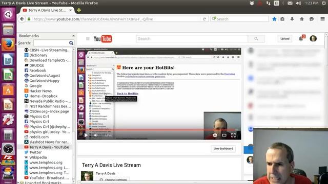
Task: Open the Facebook bookmark
Action: pyautogui.click(x=35, y=71)
